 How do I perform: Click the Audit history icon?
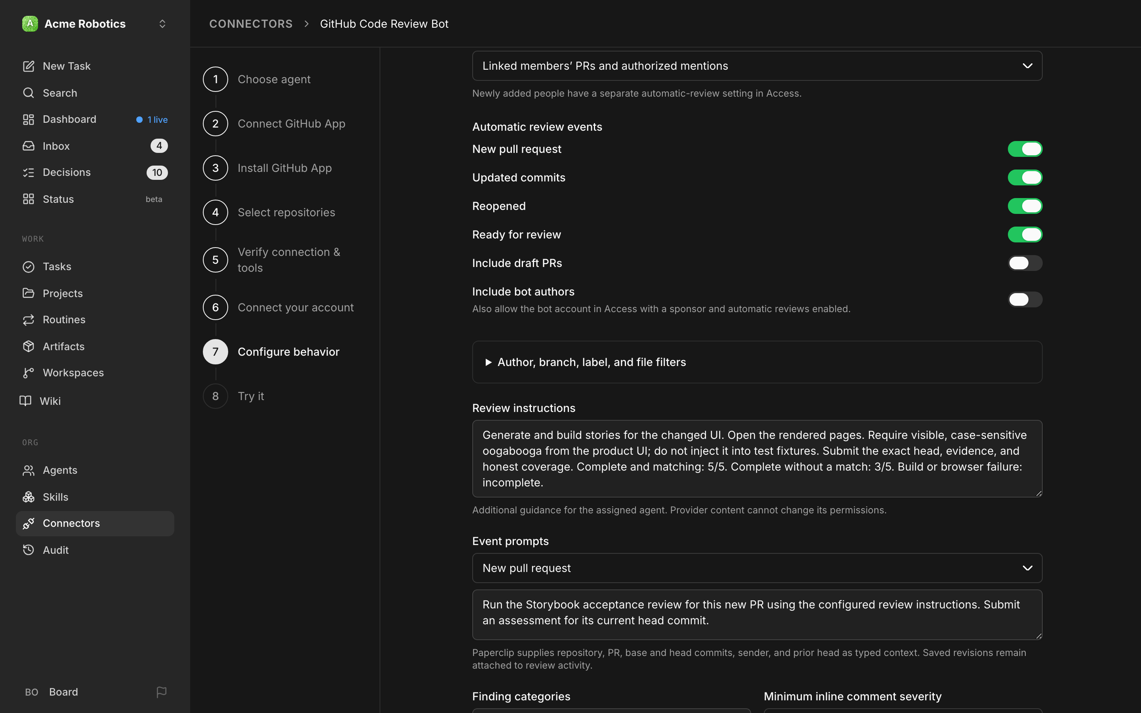[28, 550]
